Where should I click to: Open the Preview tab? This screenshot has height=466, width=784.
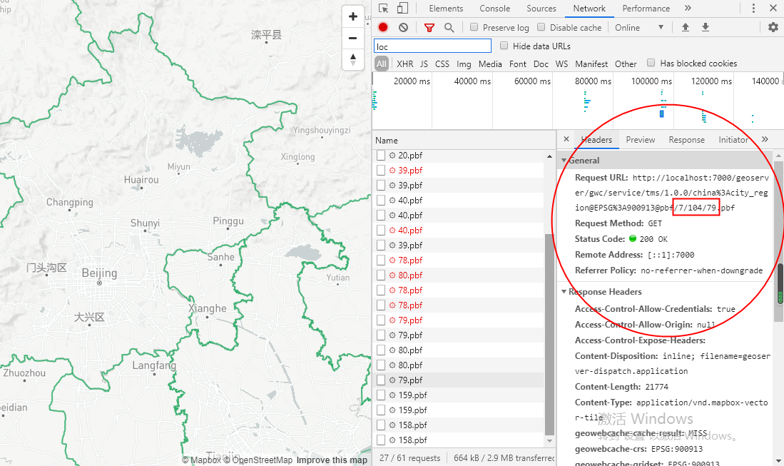click(x=641, y=140)
